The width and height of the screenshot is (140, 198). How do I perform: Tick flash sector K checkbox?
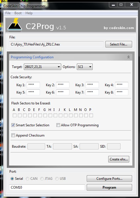65,115
